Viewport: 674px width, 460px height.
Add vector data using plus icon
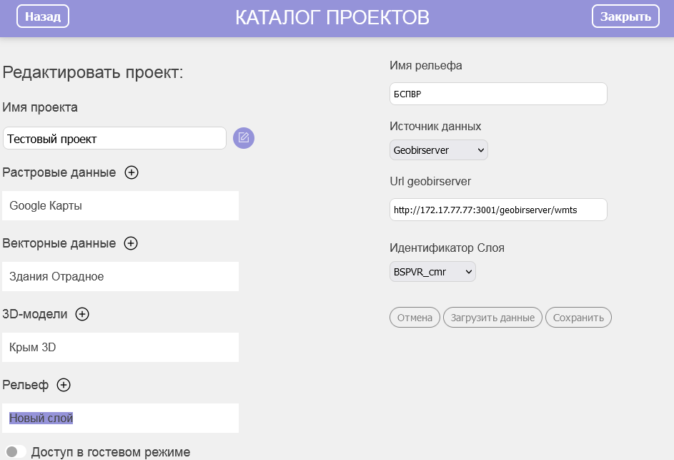[131, 243]
